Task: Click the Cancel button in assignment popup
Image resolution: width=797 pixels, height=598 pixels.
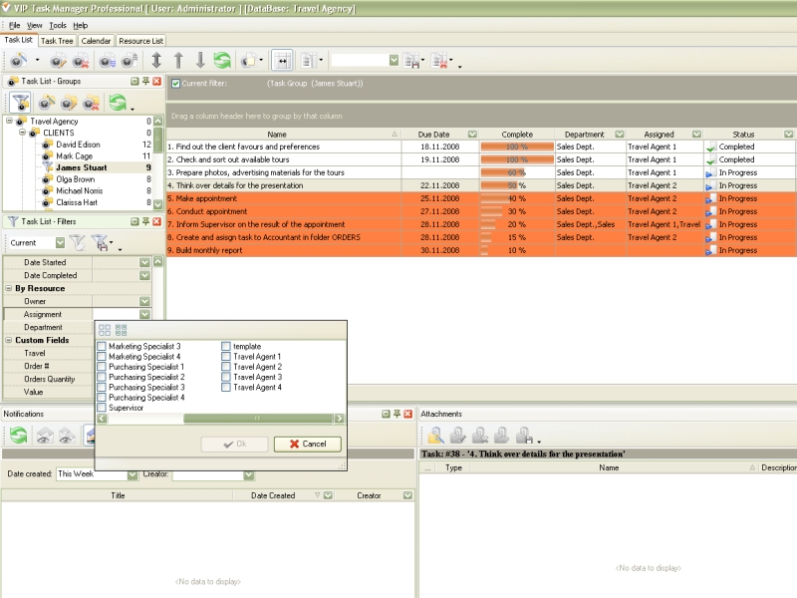Action: click(x=308, y=444)
